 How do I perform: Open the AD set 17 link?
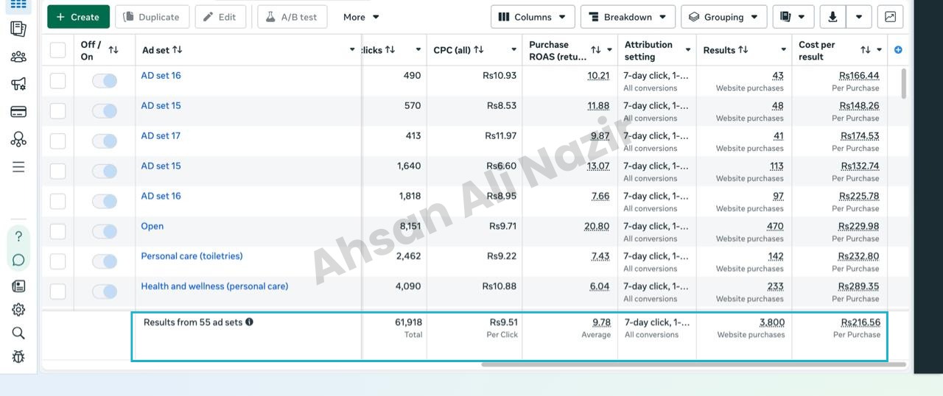(x=161, y=135)
